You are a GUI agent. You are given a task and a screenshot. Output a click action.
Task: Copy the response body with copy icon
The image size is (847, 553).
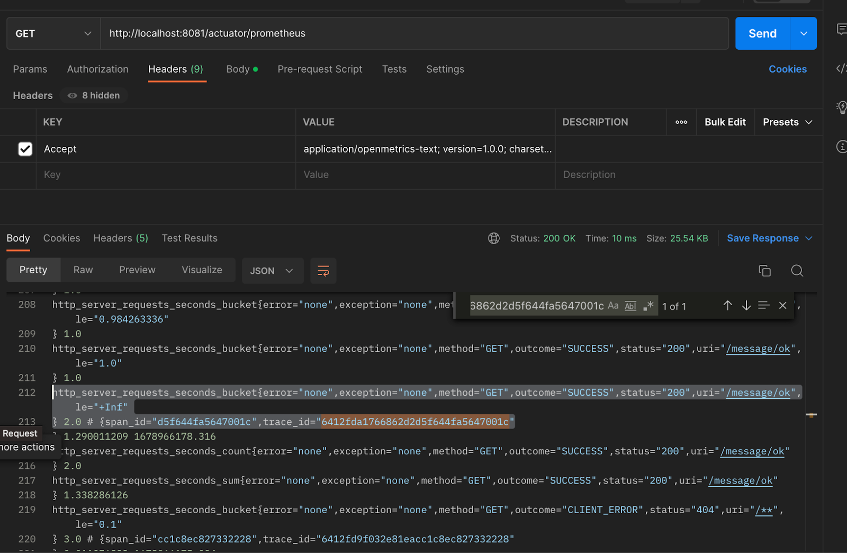point(764,271)
